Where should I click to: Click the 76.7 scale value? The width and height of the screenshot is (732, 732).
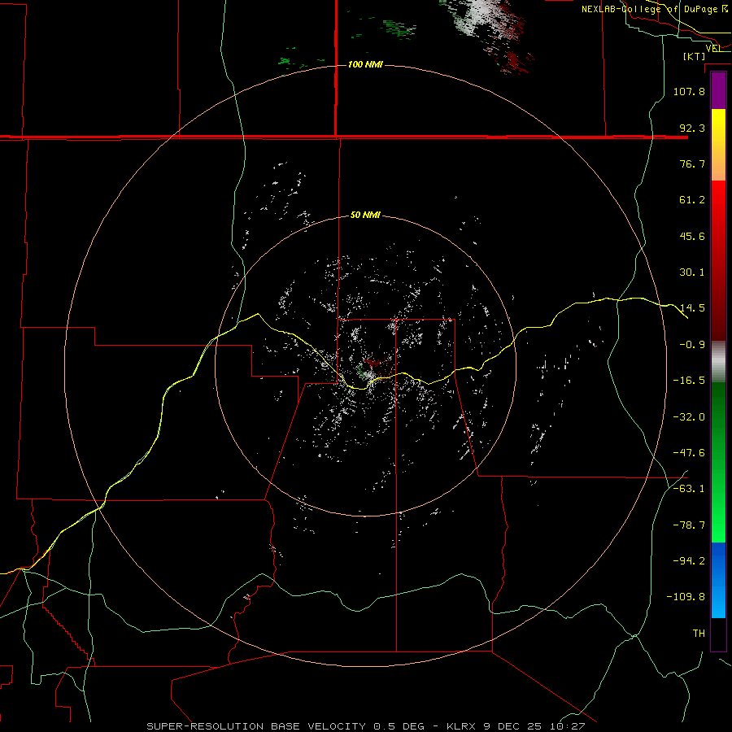tap(692, 163)
